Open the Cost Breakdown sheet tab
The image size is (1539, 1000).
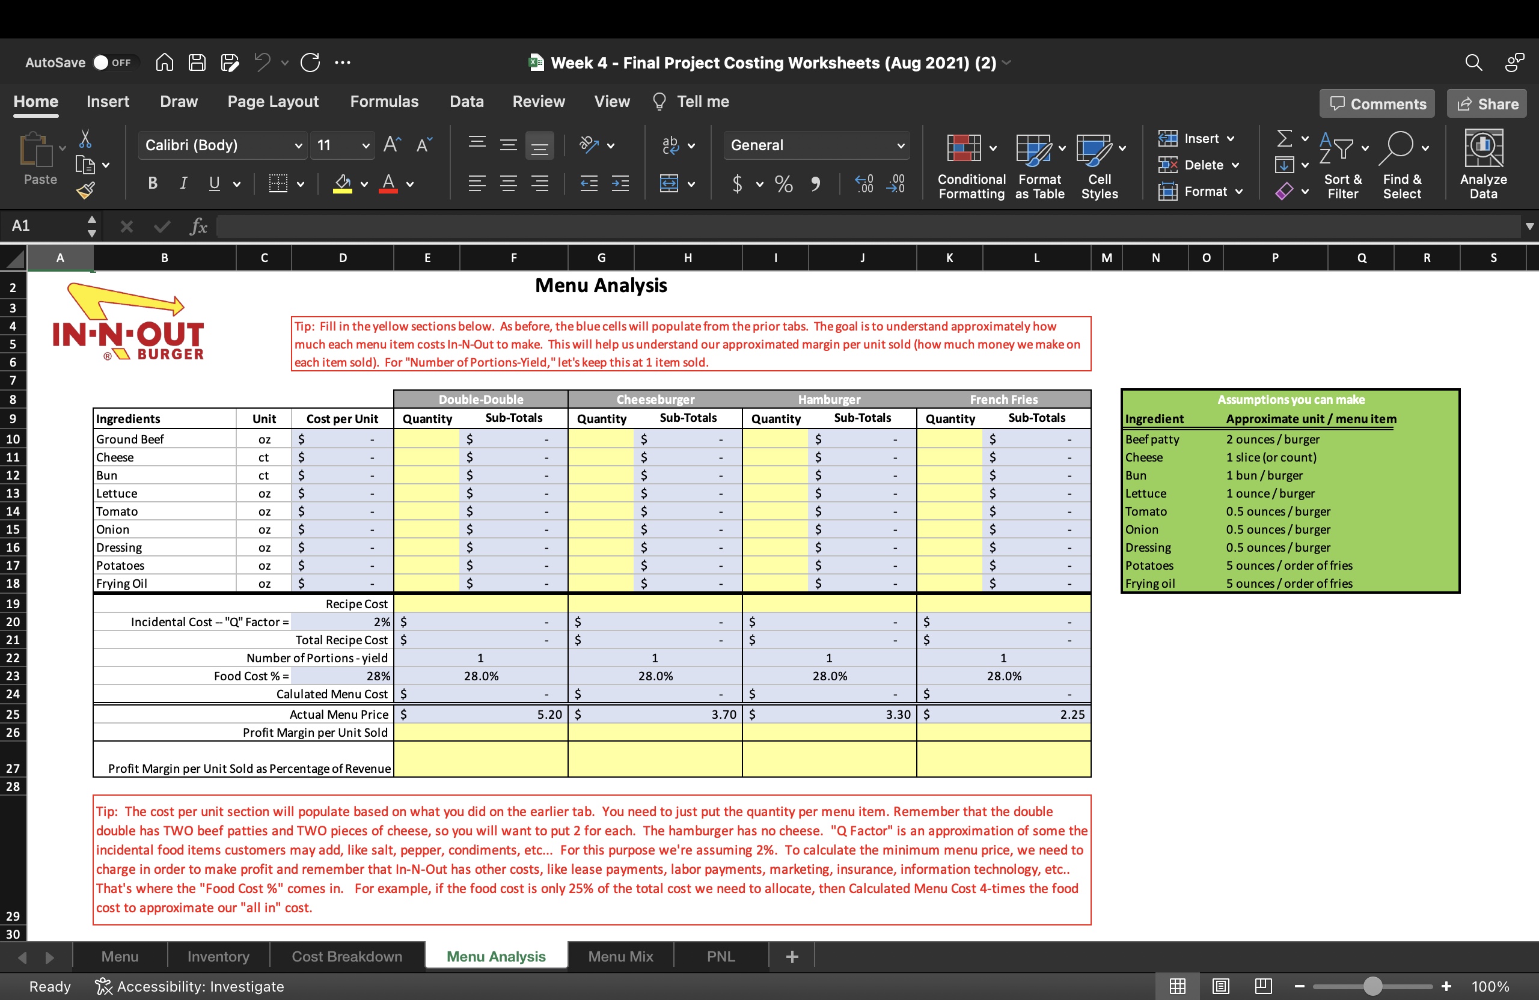(347, 956)
